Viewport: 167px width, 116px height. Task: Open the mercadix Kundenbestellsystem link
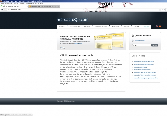point(144,65)
